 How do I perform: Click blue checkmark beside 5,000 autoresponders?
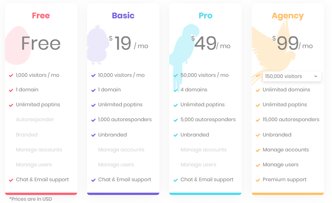pos(175,120)
